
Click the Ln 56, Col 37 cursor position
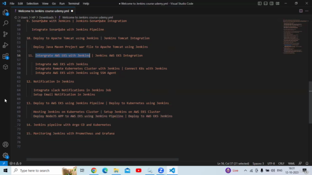click(x=233, y=163)
